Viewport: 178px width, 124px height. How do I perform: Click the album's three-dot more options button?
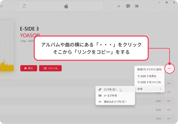point(169,68)
